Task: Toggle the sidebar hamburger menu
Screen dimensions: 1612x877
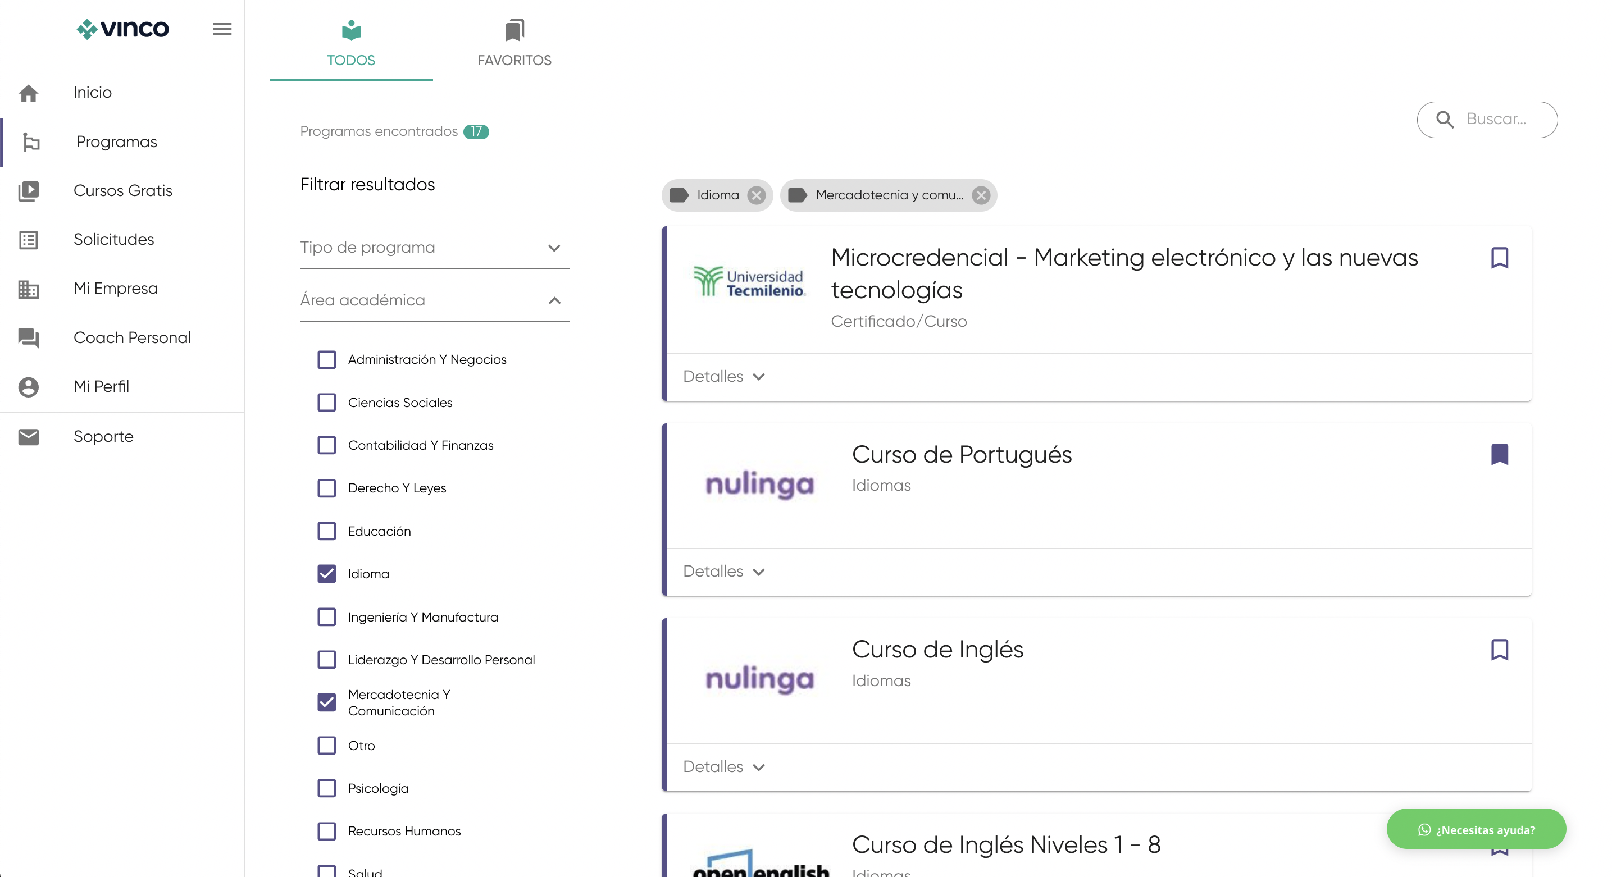Action: click(221, 29)
